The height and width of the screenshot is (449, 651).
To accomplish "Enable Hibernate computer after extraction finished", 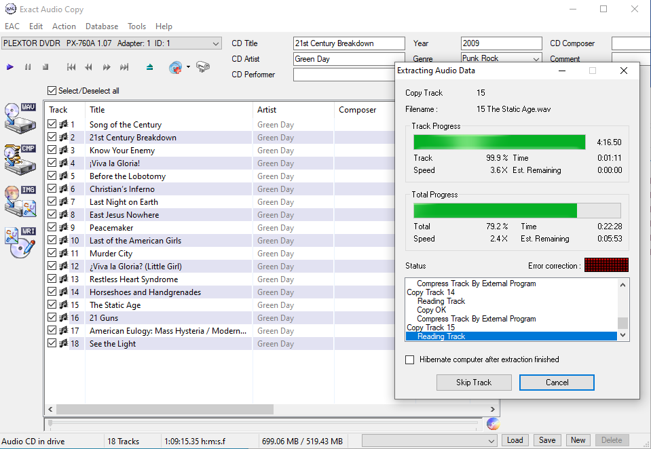I will (410, 359).
